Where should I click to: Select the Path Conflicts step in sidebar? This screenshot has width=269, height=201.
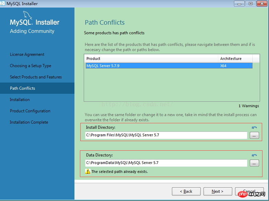coord(37,88)
